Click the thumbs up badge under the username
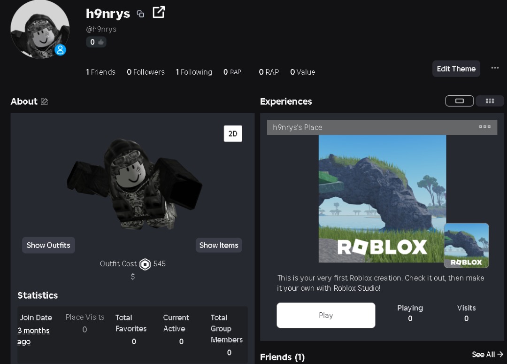The image size is (507, 364). click(96, 42)
